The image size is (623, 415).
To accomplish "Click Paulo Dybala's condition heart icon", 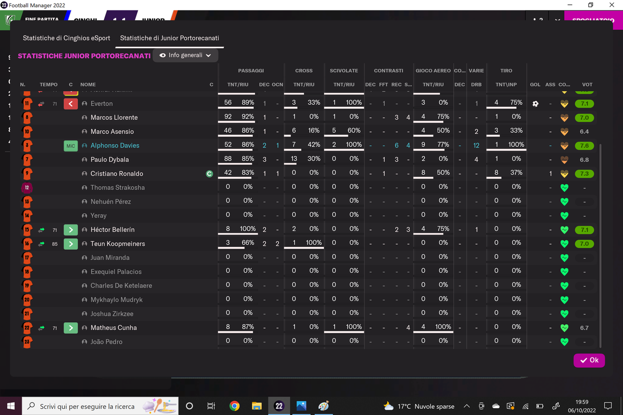I will (564, 160).
